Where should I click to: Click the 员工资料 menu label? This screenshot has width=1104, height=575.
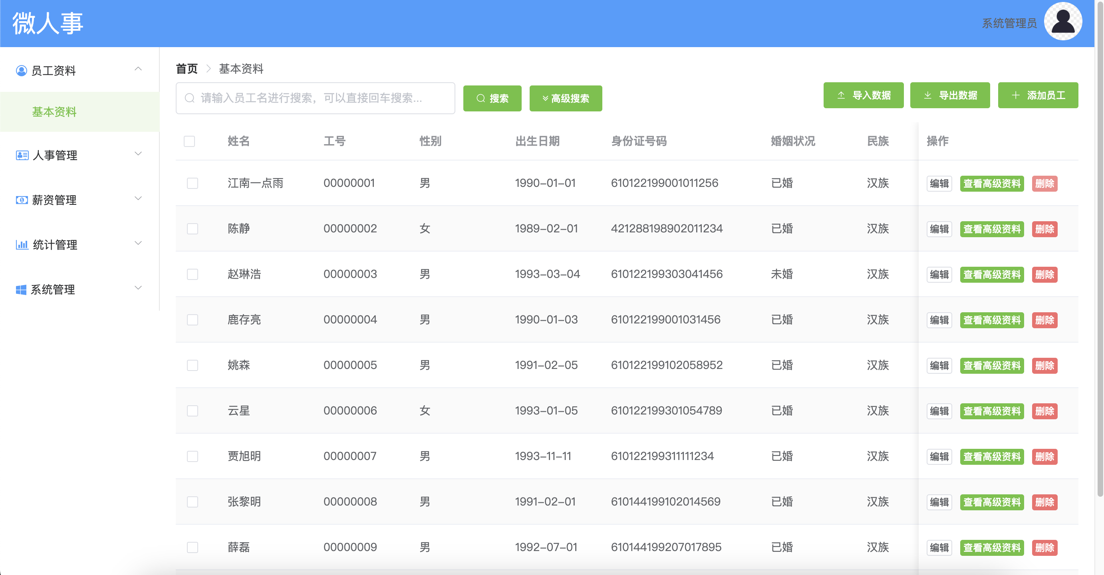click(54, 70)
